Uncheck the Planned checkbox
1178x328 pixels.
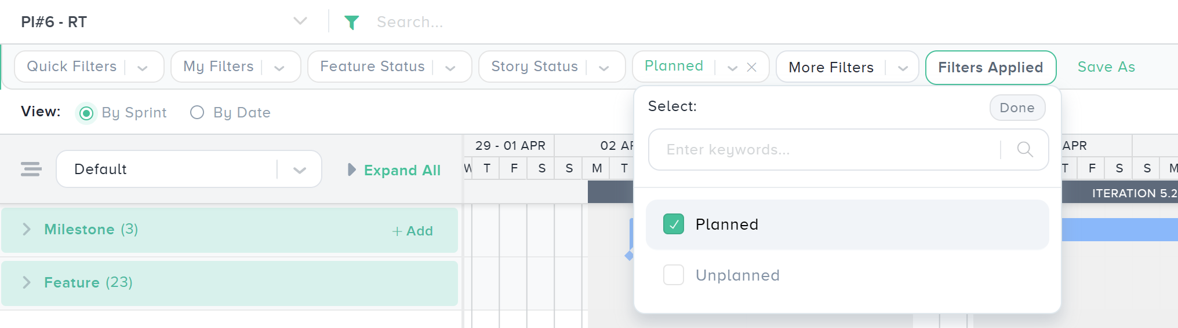coord(674,224)
